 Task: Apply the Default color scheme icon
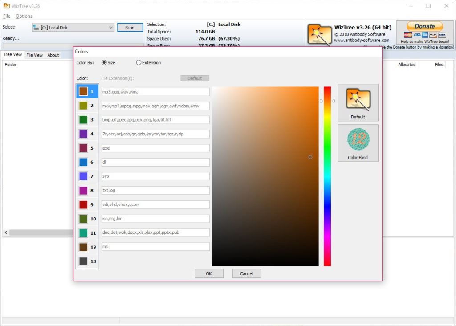coord(358,103)
